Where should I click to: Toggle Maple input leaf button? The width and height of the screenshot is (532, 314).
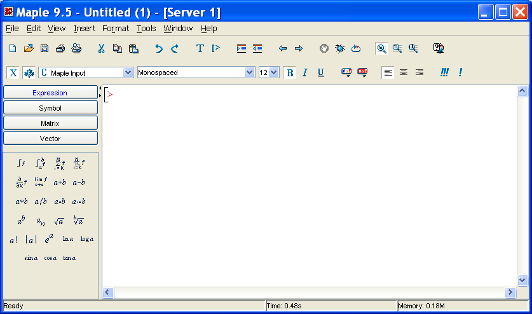point(29,72)
